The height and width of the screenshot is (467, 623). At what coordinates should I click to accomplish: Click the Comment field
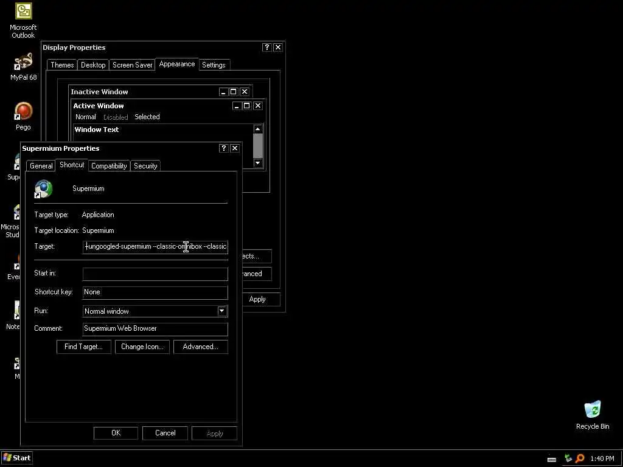click(x=155, y=329)
